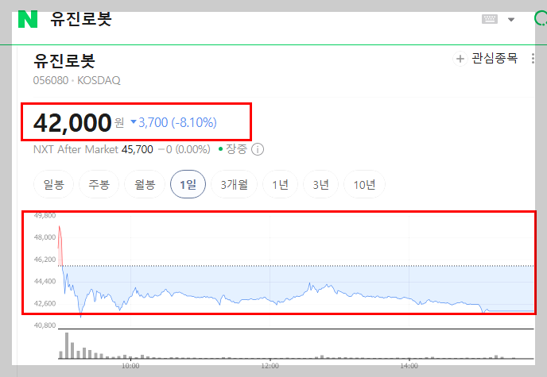Image resolution: width=547 pixels, height=377 pixels.
Task: Select the 1일 chart period
Action: pyautogui.click(x=188, y=184)
